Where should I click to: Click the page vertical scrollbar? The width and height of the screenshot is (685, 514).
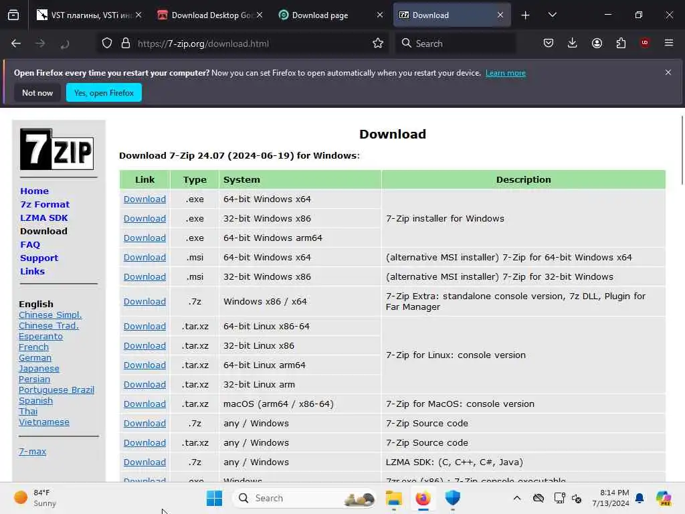click(x=682, y=151)
